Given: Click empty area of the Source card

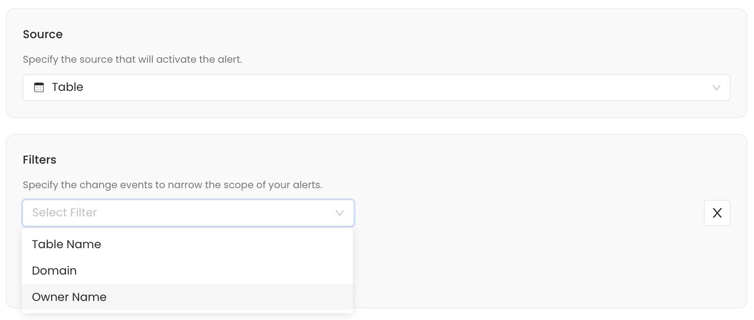Looking at the screenshot, I should click(500, 41).
